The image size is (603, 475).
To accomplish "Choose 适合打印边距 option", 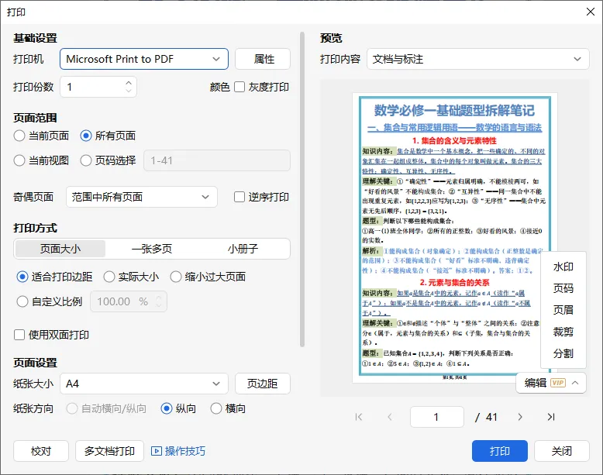I will (22, 277).
